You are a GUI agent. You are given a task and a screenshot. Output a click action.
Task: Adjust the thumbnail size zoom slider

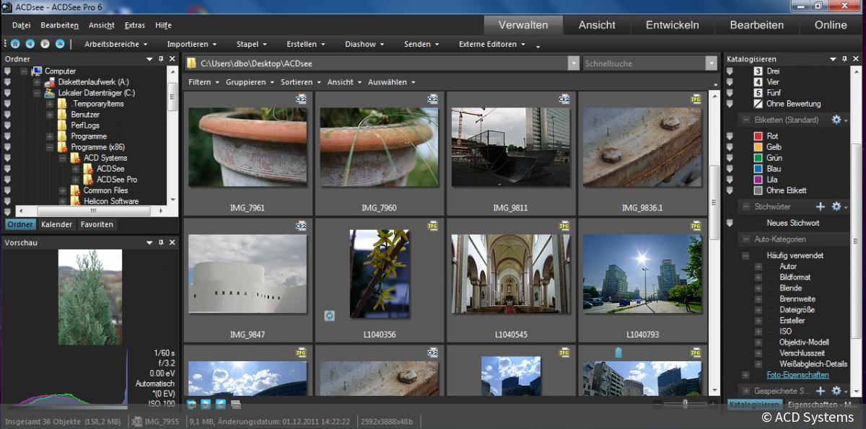(x=685, y=404)
